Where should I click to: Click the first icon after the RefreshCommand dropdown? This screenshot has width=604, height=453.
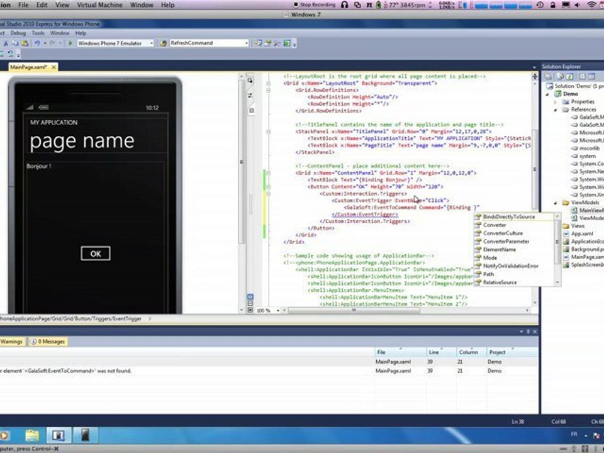point(258,43)
